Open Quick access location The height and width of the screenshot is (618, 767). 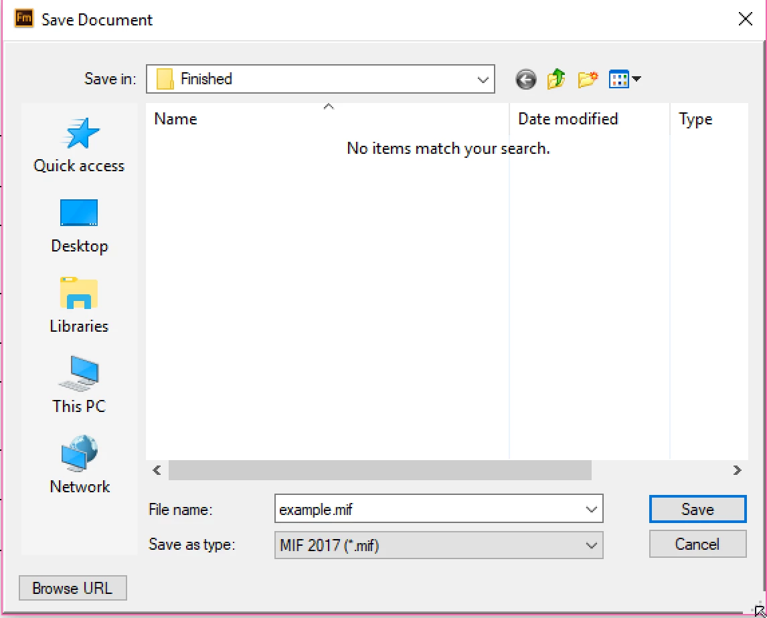[79, 146]
